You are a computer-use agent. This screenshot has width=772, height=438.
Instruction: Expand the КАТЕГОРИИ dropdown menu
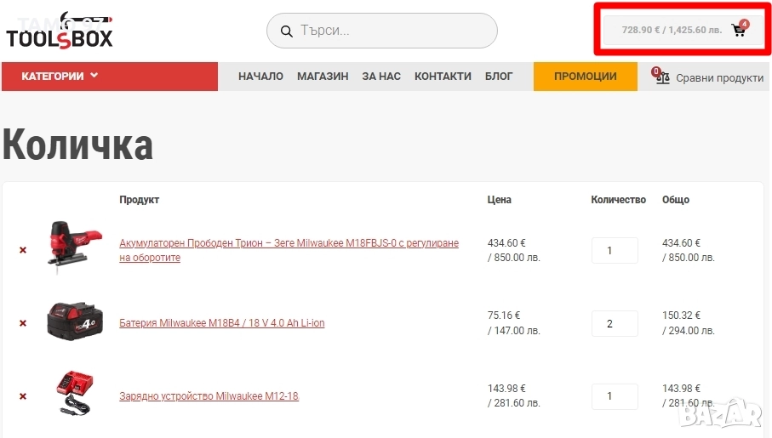(x=60, y=76)
